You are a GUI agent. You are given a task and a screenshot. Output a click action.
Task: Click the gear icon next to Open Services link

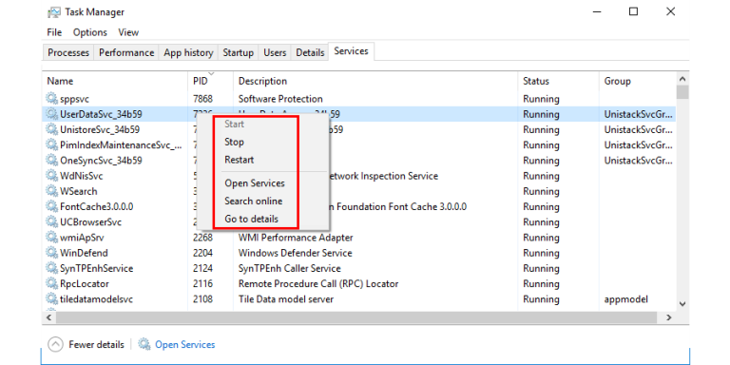(144, 344)
